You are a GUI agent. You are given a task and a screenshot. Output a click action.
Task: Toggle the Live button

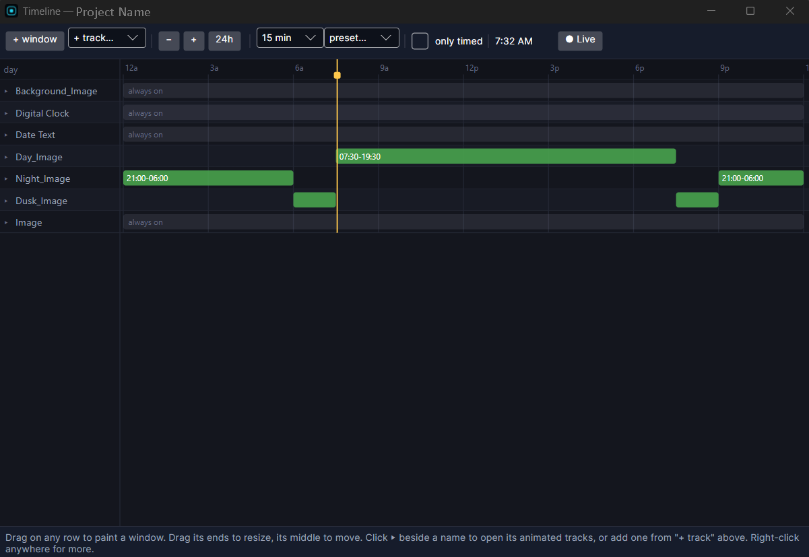[x=580, y=40]
